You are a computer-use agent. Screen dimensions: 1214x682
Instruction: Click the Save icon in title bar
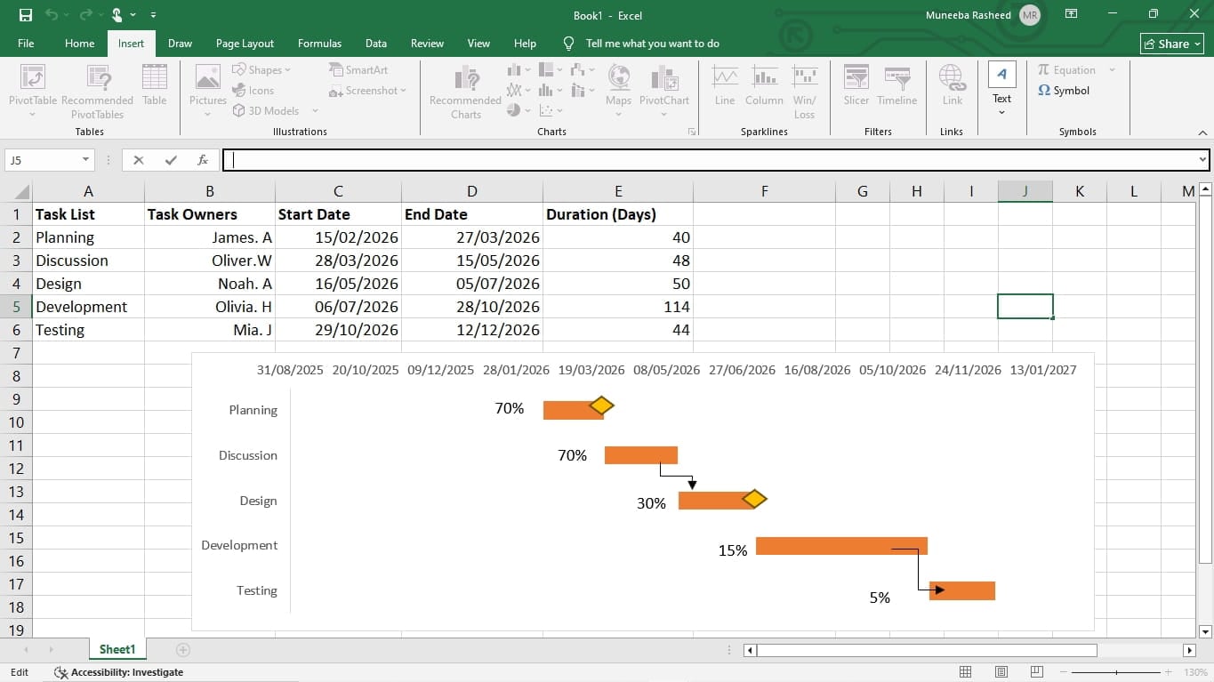pyautogui.click(x=26, y=15)
